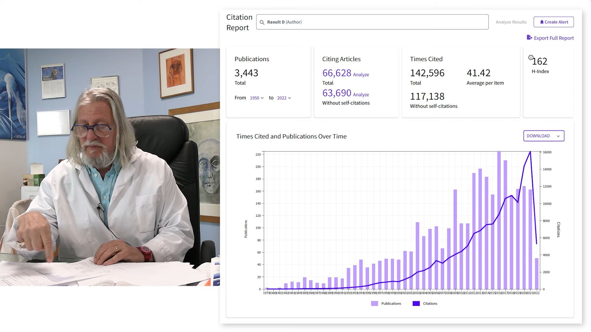Viewport: 591px width, 332px height.
Task: Toggle the Citations legend swatch
Action: [x=416, y=303]
